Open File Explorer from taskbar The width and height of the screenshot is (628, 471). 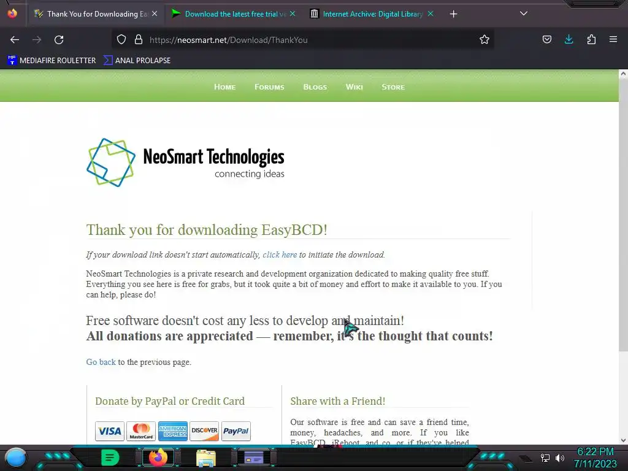pos(206,458)
